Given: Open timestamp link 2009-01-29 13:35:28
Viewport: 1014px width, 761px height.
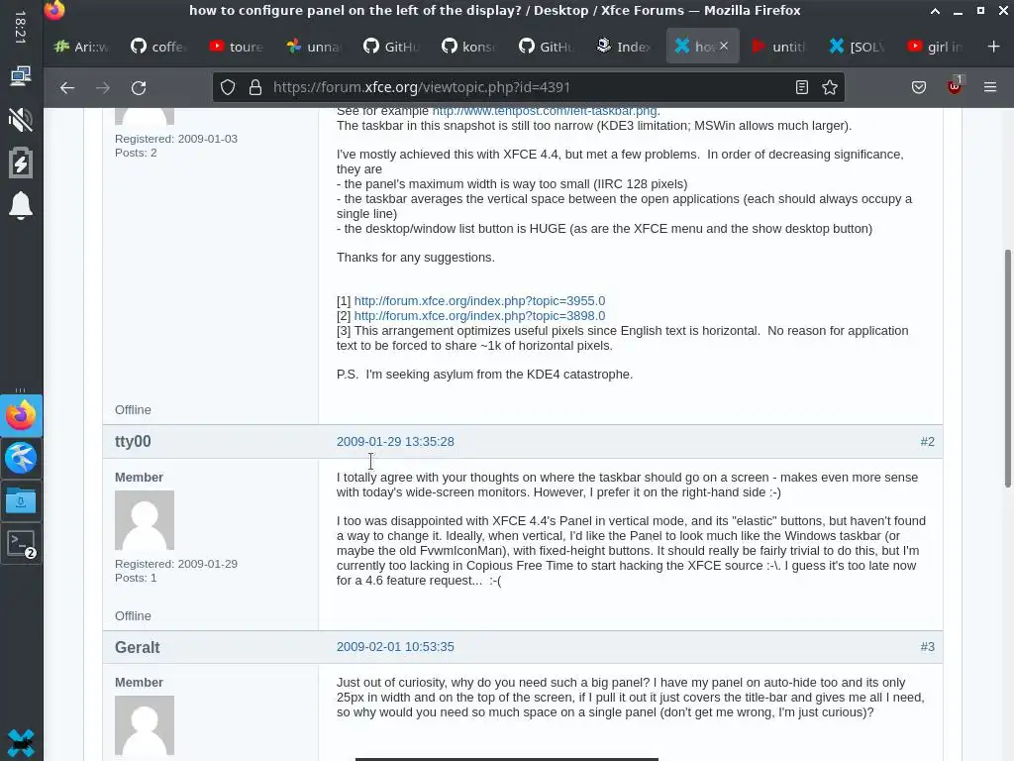Looking at the screenshot, I should click(x=395, y=442).
